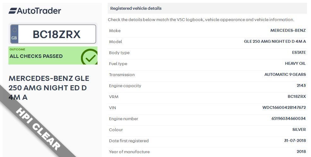
Task: Click the ALL CHECKS PASSED outcome box
Action: [x=53, y=56]
